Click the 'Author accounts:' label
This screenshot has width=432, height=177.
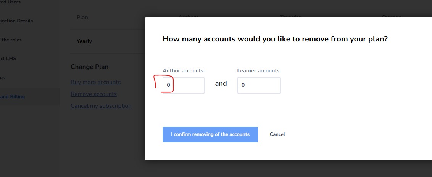coord(184,71)
